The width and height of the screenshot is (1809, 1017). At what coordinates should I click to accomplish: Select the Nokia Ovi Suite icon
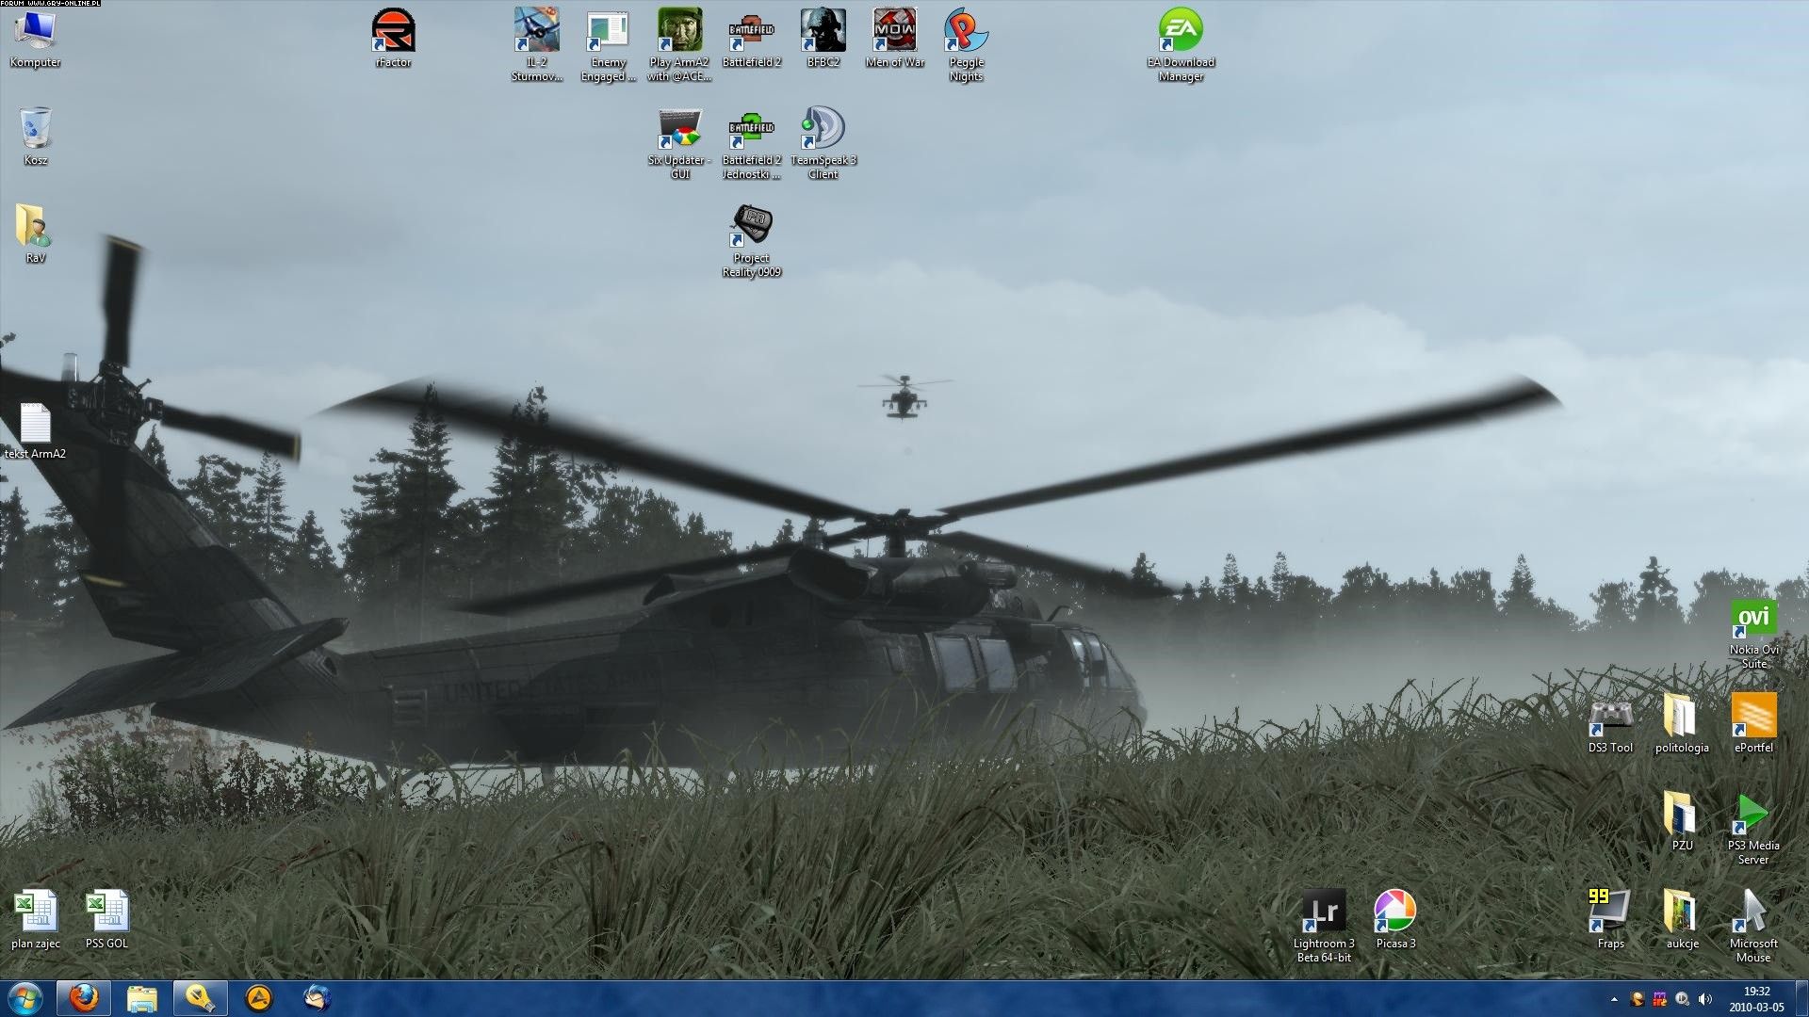pos(1753,621)
